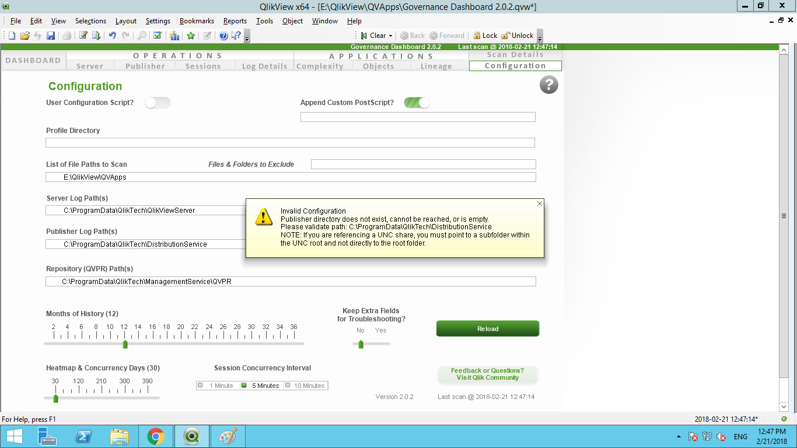Launch the Quick Chart wizard icon
This screenshot has width=797, height=448.
click(174, 36)
